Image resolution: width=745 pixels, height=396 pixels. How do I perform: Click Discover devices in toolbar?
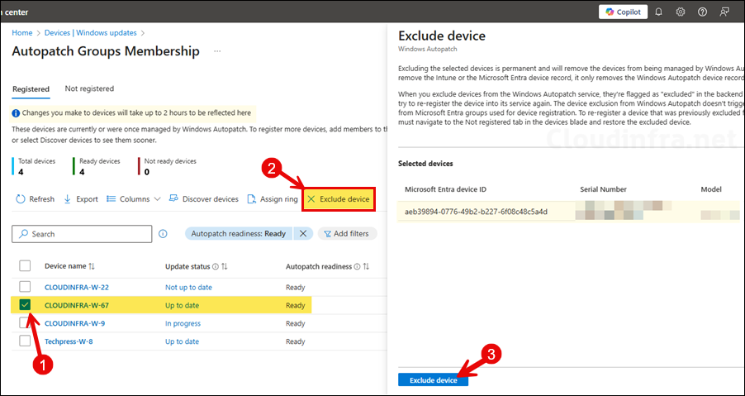point(204,199)
